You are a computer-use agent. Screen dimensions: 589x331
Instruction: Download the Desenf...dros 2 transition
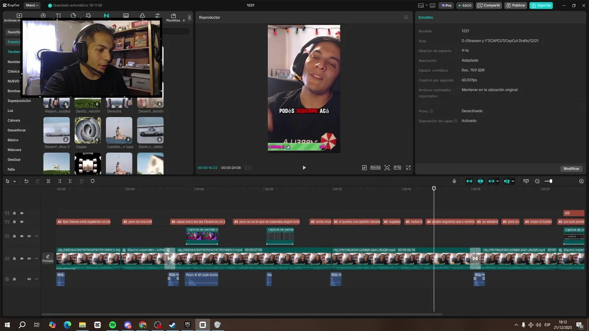[x=66, y=139]
